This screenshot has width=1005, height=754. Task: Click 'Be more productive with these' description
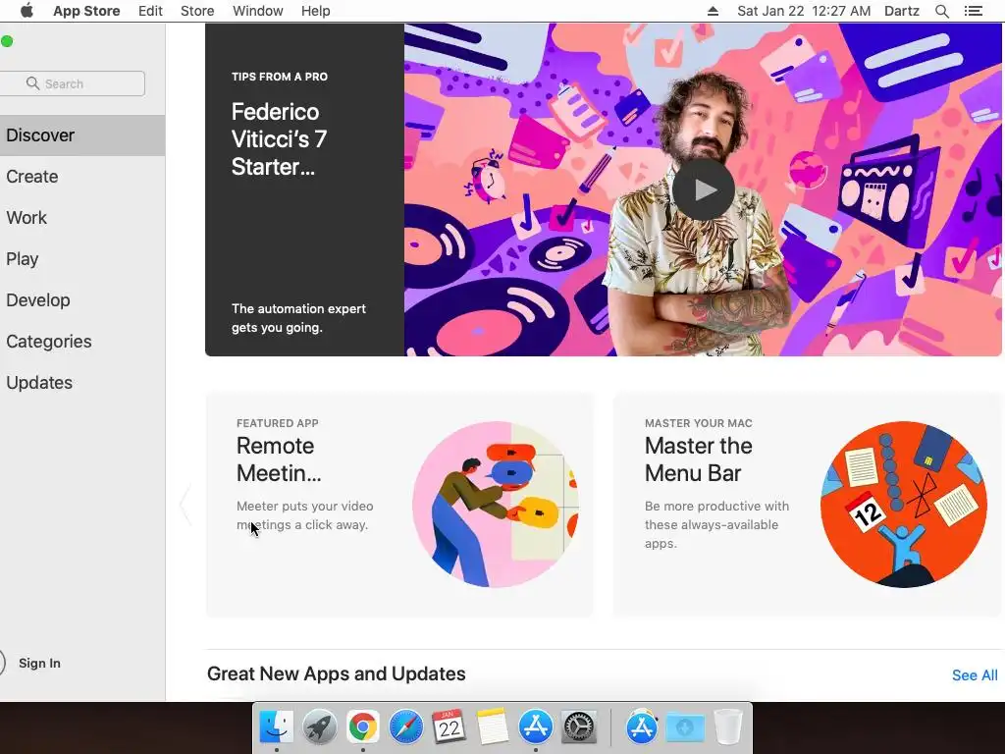click(716, 524)
